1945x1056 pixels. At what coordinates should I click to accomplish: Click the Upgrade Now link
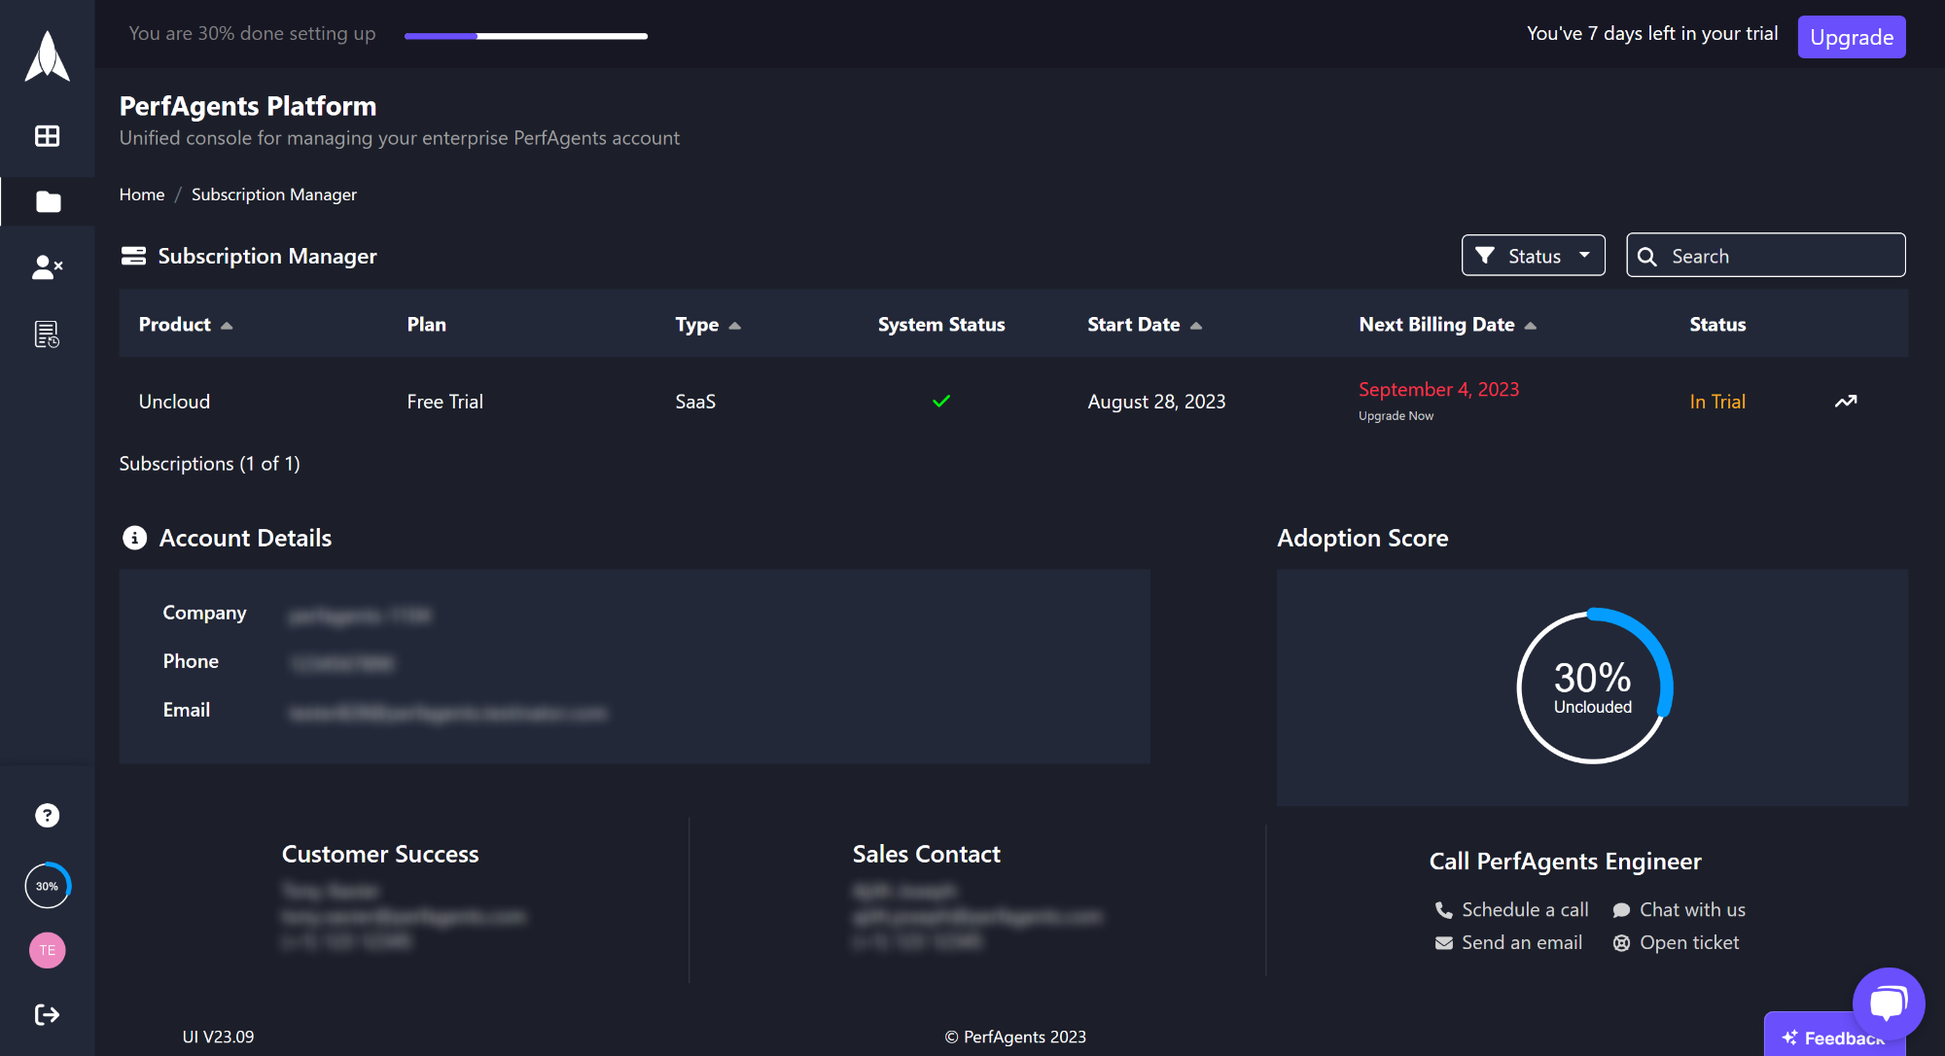[x=1396, y=416]
